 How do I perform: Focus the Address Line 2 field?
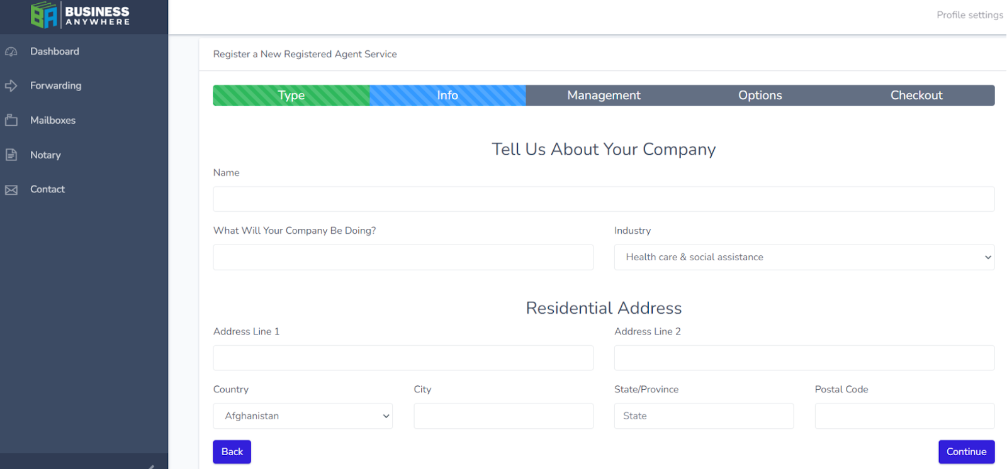point(804,358)
